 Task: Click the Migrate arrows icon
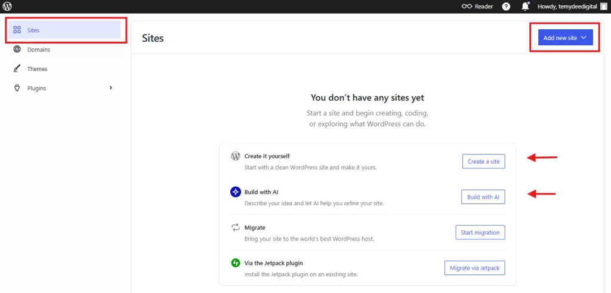pos(235,227)
